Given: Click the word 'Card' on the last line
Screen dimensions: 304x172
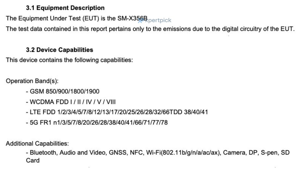Looking at the screenshot, I should click(33, 160).
